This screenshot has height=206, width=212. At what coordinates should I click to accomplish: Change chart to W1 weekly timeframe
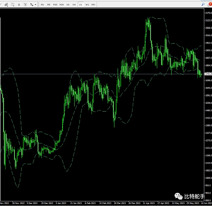(x=87, y=5)
